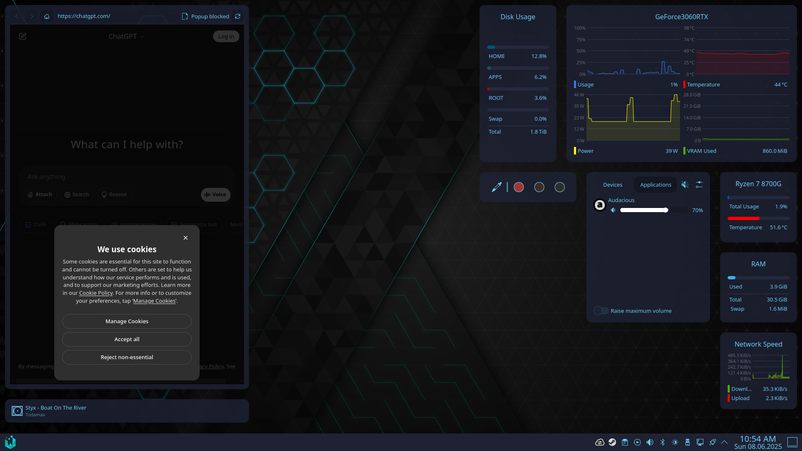
Task: Focus the Ask anything input field
Action: (127, 177)
